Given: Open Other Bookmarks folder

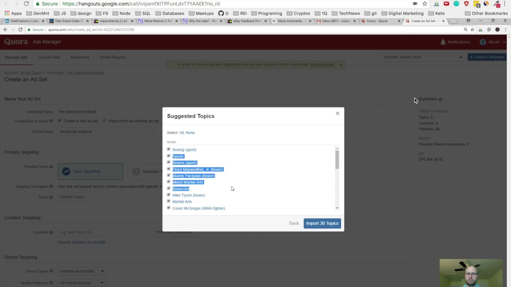Looking at the screenshot, I should (486, 13).
